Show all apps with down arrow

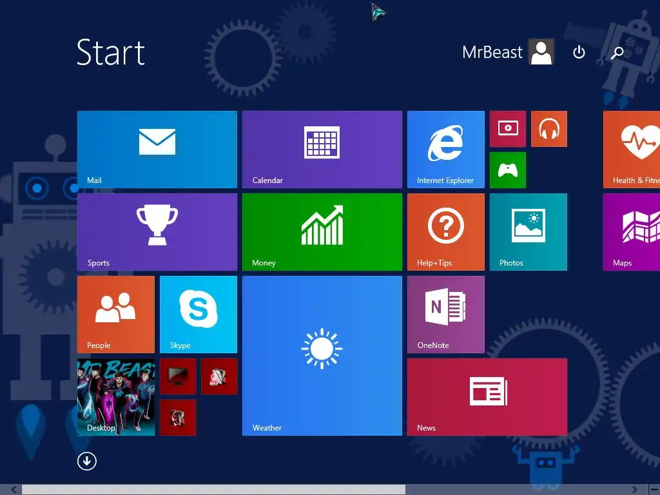point(87,461)
